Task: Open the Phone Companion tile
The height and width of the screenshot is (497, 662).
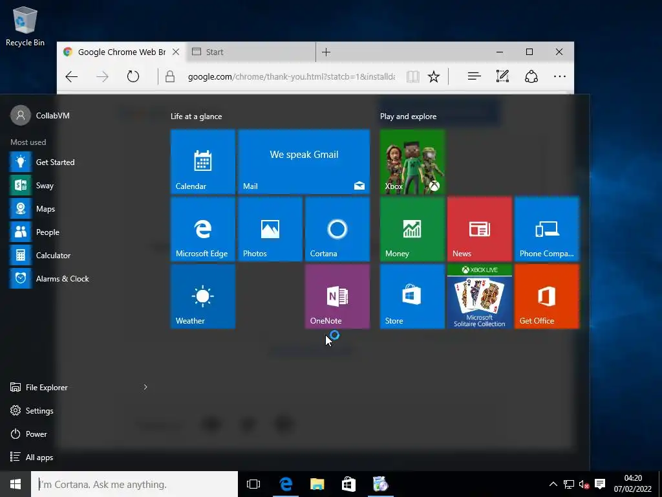Action: point(547,229)
